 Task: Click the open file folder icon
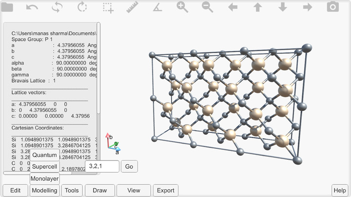[x=7, y=7]
